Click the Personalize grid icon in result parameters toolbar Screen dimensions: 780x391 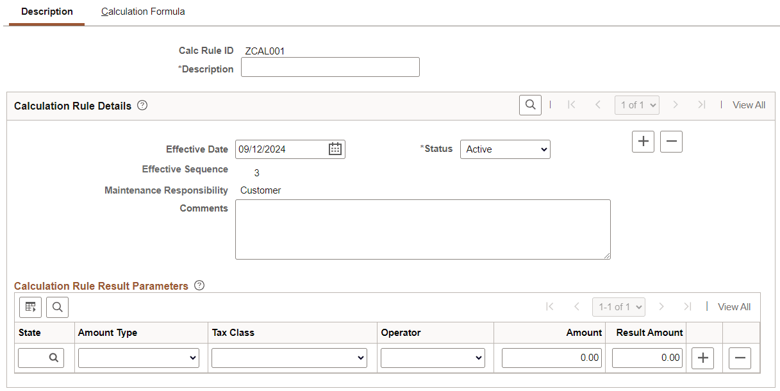pos(30,307)
